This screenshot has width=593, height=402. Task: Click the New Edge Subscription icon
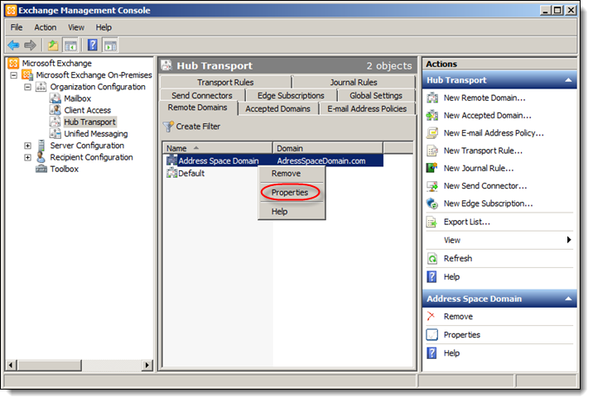pyautogui.click(x=431, y=203)
